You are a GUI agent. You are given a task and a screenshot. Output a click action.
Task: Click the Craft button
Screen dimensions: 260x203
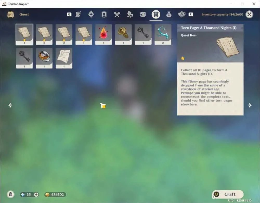[228, 194]
